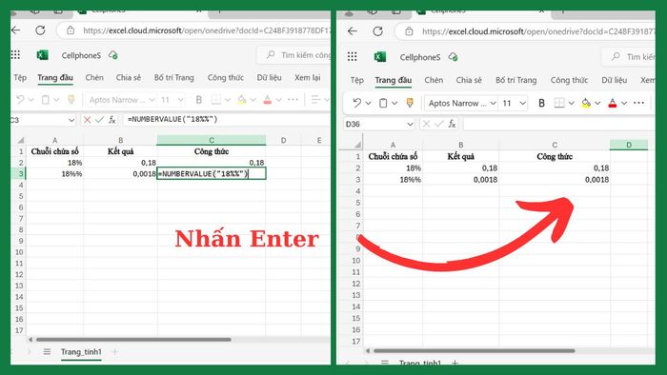Open the Paste dropdown arrow in right window
Viewport: 667px width, 375px height.
394,103
